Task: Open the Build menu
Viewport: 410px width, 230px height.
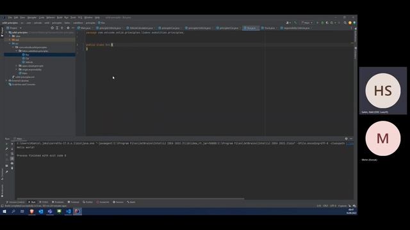Action: click(x=60, y=17)
